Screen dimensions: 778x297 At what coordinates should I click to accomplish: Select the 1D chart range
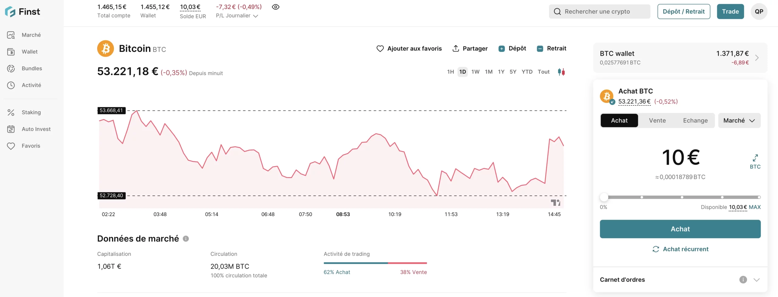click(463, 72)
